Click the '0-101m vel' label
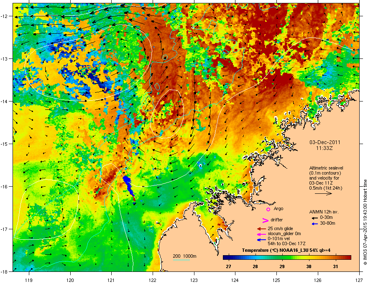The width and height of the screenshot is (368, 284). [279, 238]
